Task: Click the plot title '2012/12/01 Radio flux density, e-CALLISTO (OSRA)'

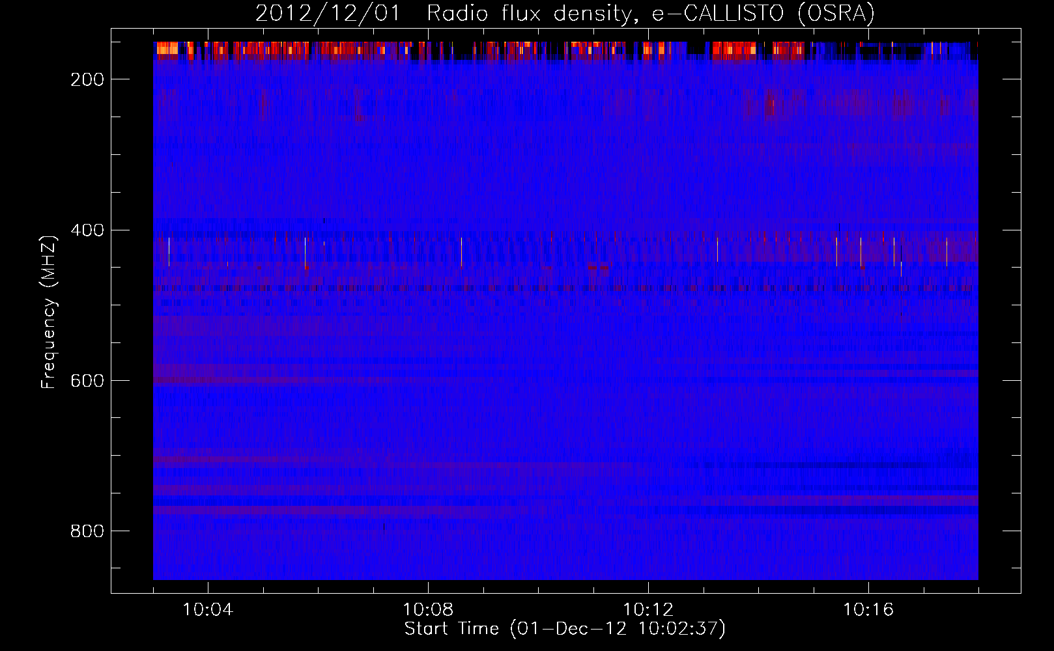Action: point(565,13)
